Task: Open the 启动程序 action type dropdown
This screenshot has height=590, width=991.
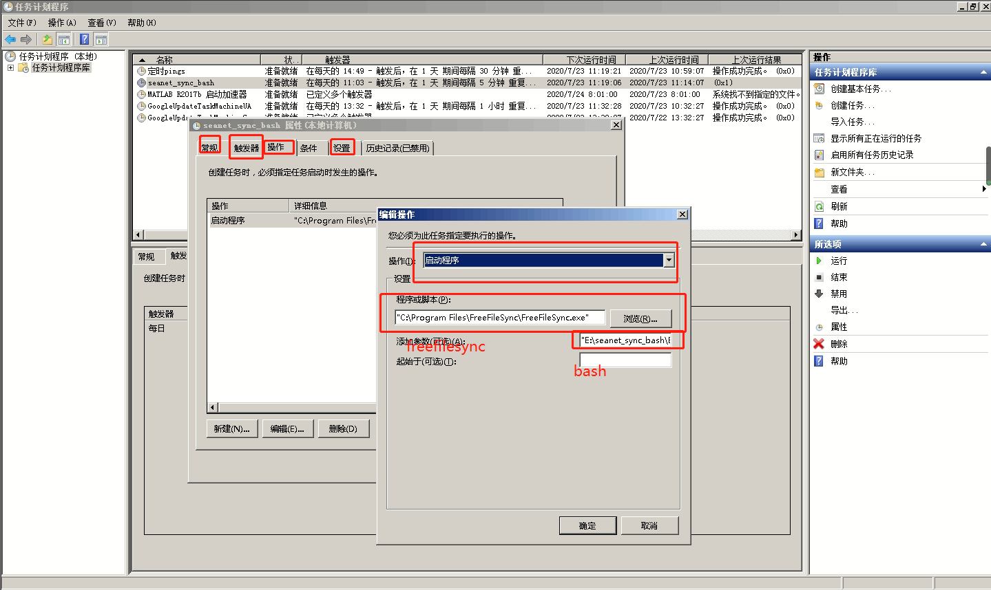Action: (667, 260)
